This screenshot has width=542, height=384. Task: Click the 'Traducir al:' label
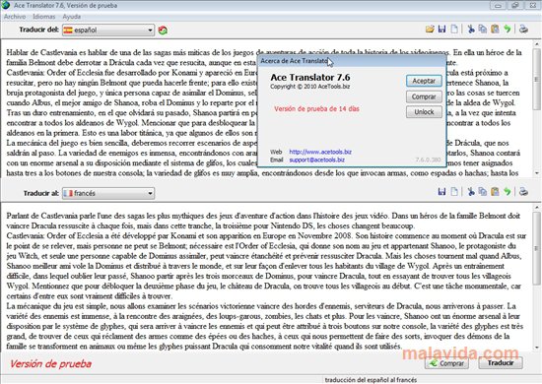click(40, 193)
